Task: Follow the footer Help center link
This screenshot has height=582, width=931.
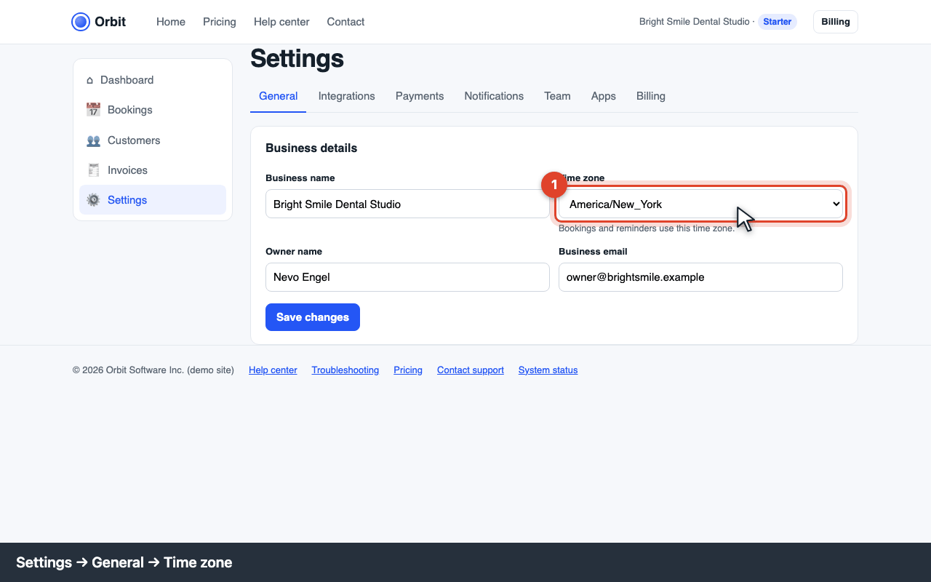Action: pyautogui.click(x=273, y=370)
